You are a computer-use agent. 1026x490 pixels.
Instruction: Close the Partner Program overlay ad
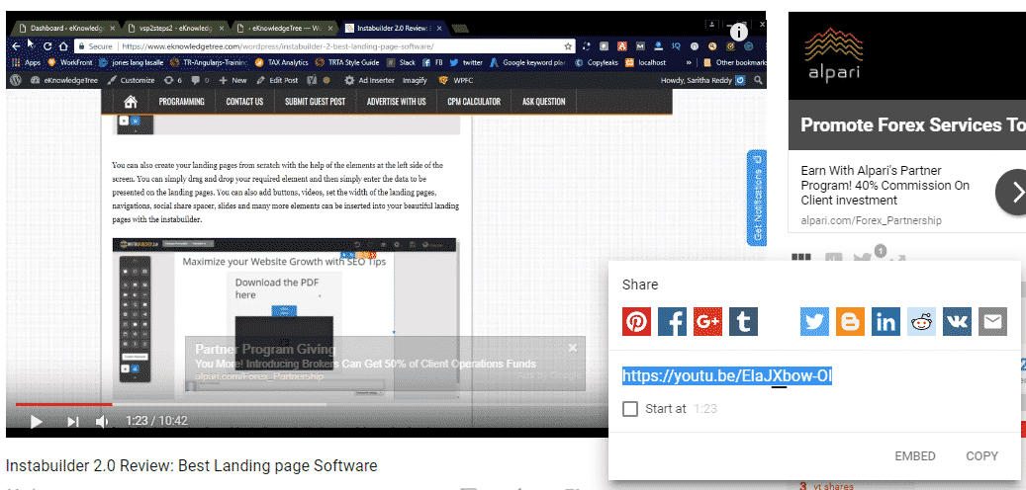(x=573, y=348)
